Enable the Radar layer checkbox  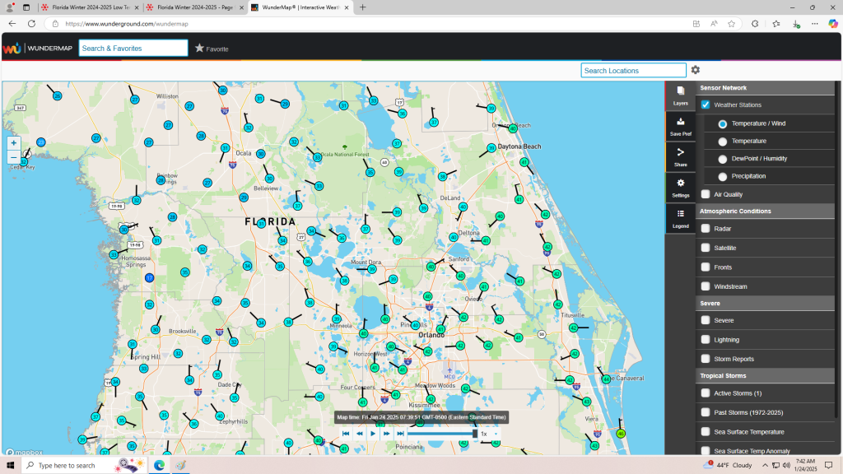706,229
